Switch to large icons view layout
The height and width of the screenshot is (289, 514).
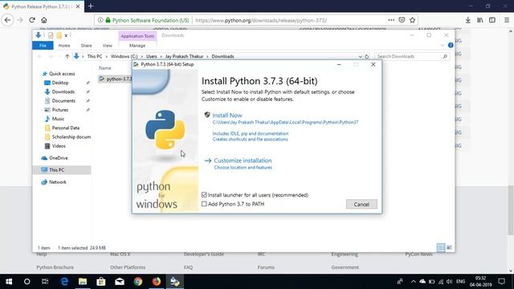[x=450, y=248]
